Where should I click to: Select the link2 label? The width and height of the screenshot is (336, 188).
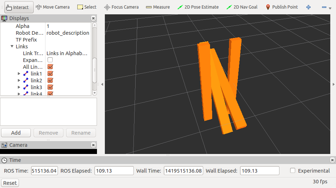click(36, 80)
